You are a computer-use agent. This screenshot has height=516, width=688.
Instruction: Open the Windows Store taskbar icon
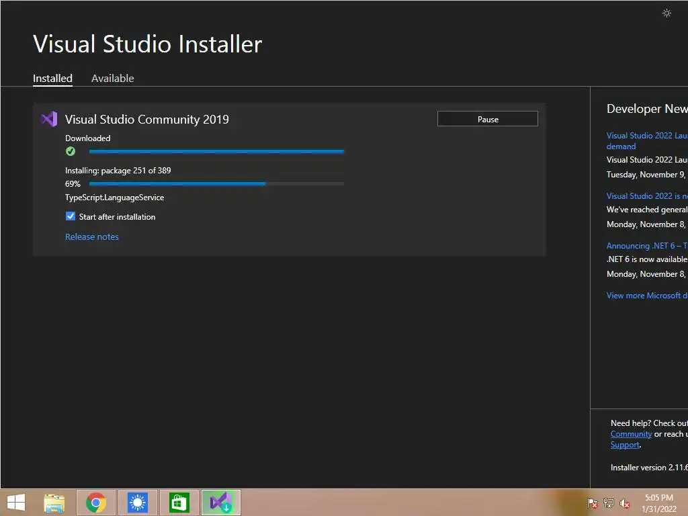click(179, 503)
